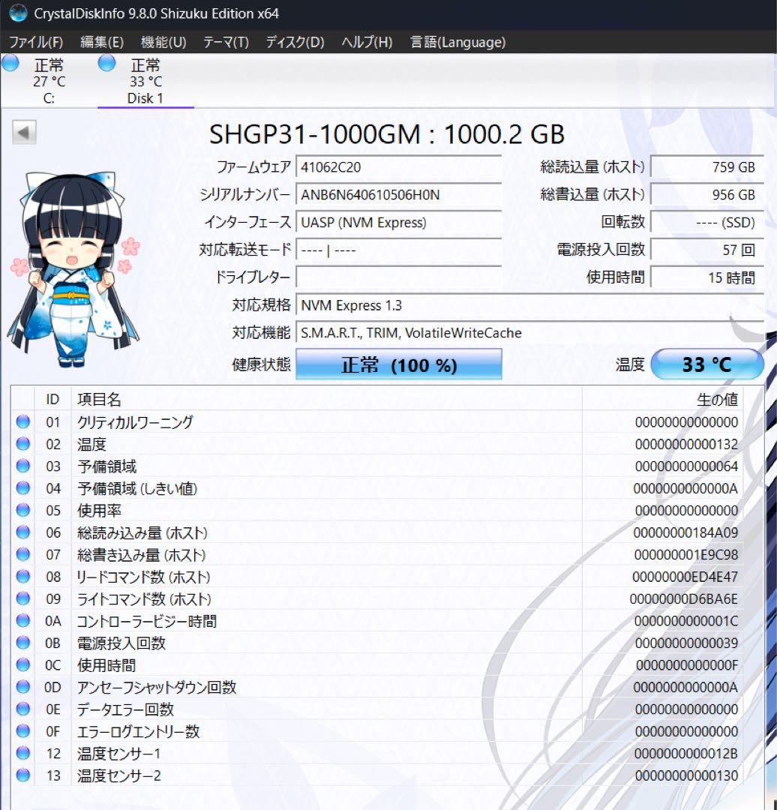
Task: Click the NVM Express 1.3 standard field
Action: 529,305
